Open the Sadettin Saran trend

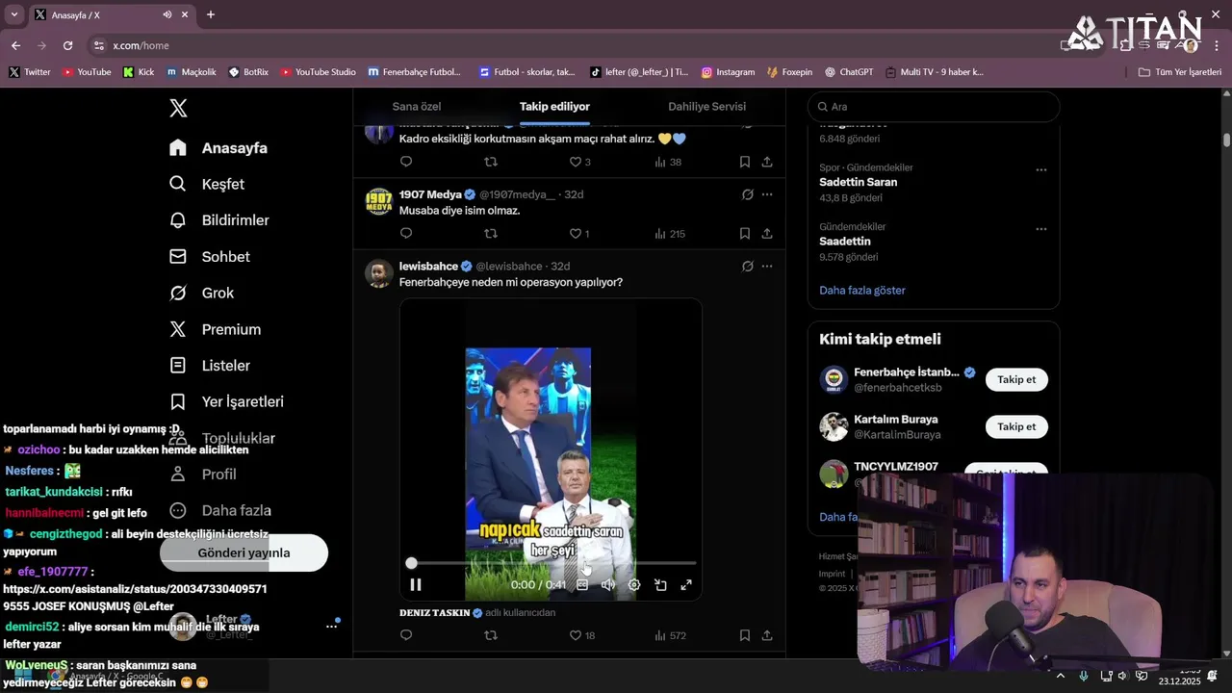point(859,182)
